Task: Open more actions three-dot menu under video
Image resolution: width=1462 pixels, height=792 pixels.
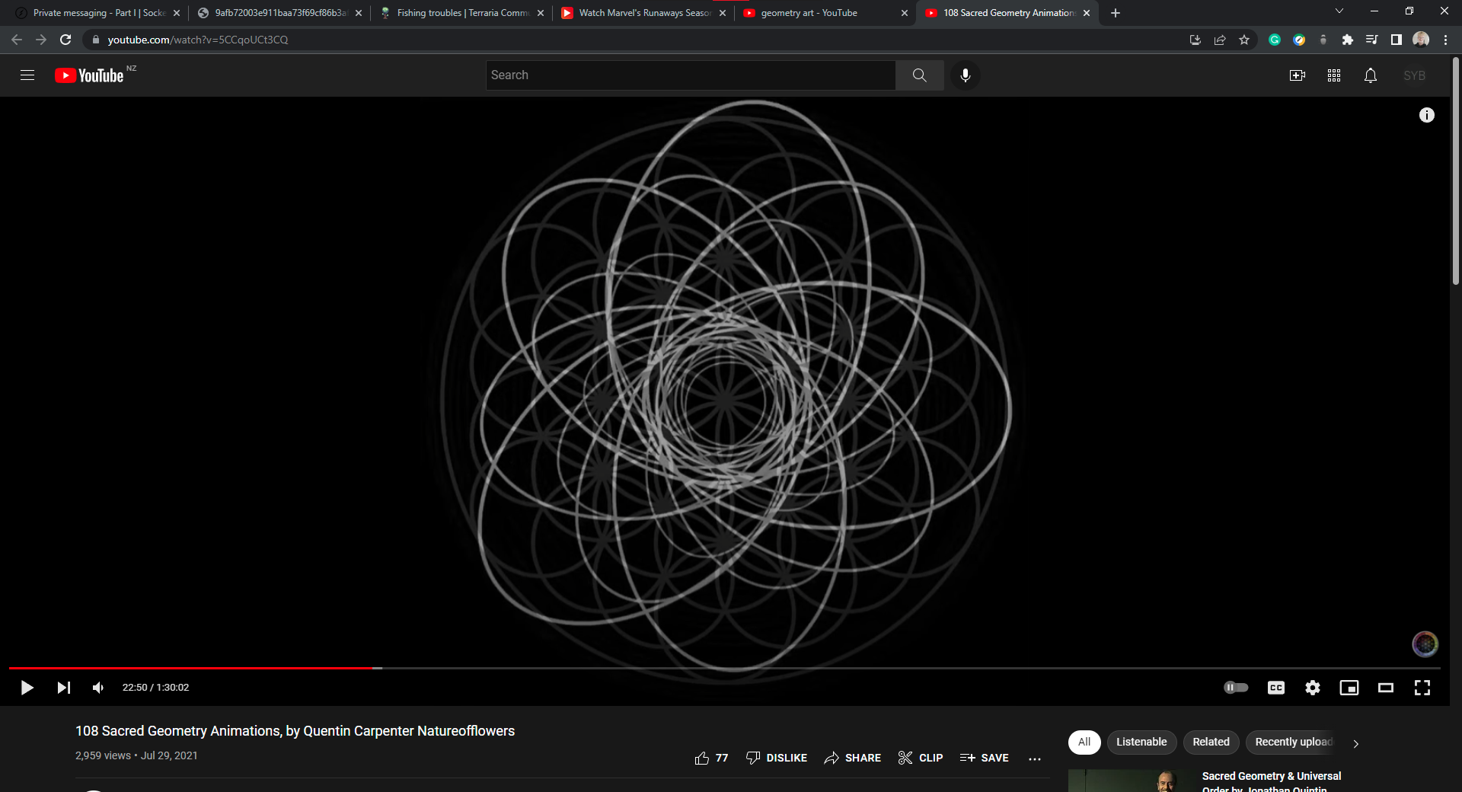Action: 1034,758
